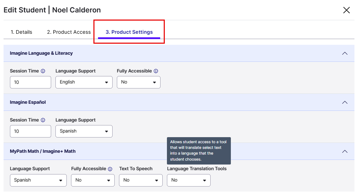358x194 pixels.
Task: Open the Text To Speech dropdown
Action: tap(141, 180)
